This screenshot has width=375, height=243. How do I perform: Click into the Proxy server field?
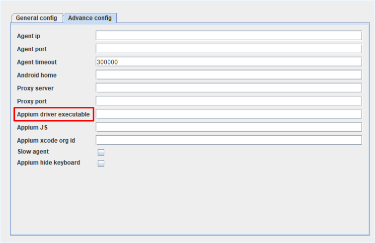[x=228, y=88]
